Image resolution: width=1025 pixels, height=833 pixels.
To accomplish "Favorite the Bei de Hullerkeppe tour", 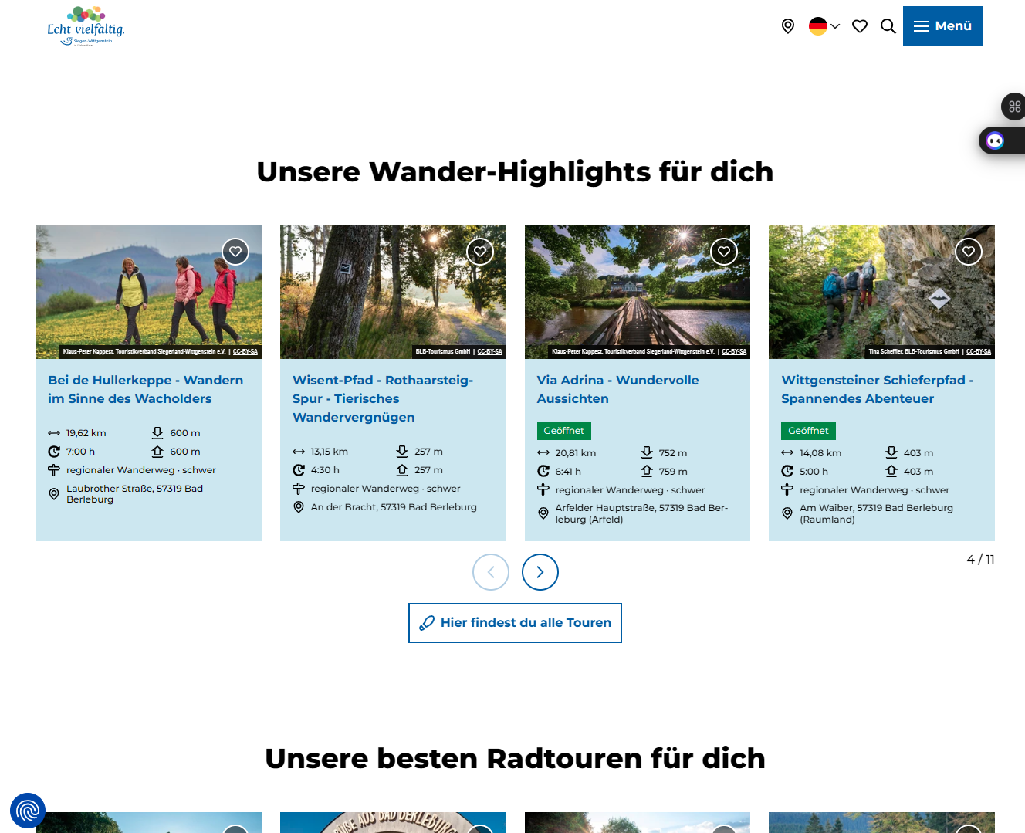I will click(235, 252).
